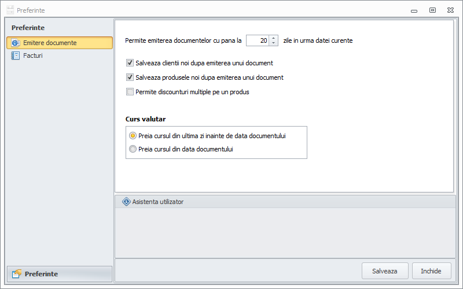This screenshot has width=463, height=289.
Task: Minimize the Preferinte window
Action: (x=414, y=10)
